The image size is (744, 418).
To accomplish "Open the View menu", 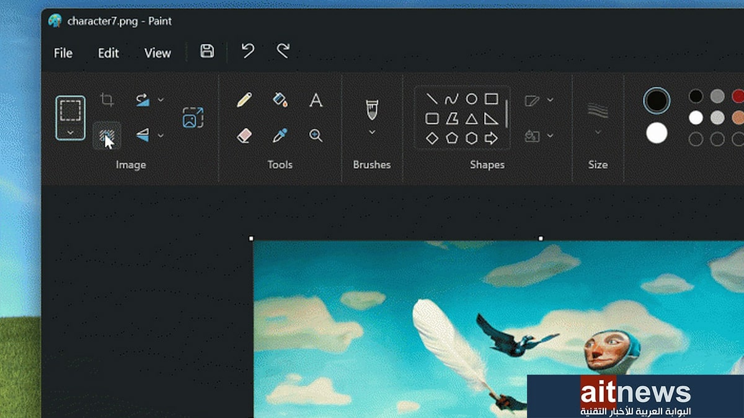I will [157, 53].
